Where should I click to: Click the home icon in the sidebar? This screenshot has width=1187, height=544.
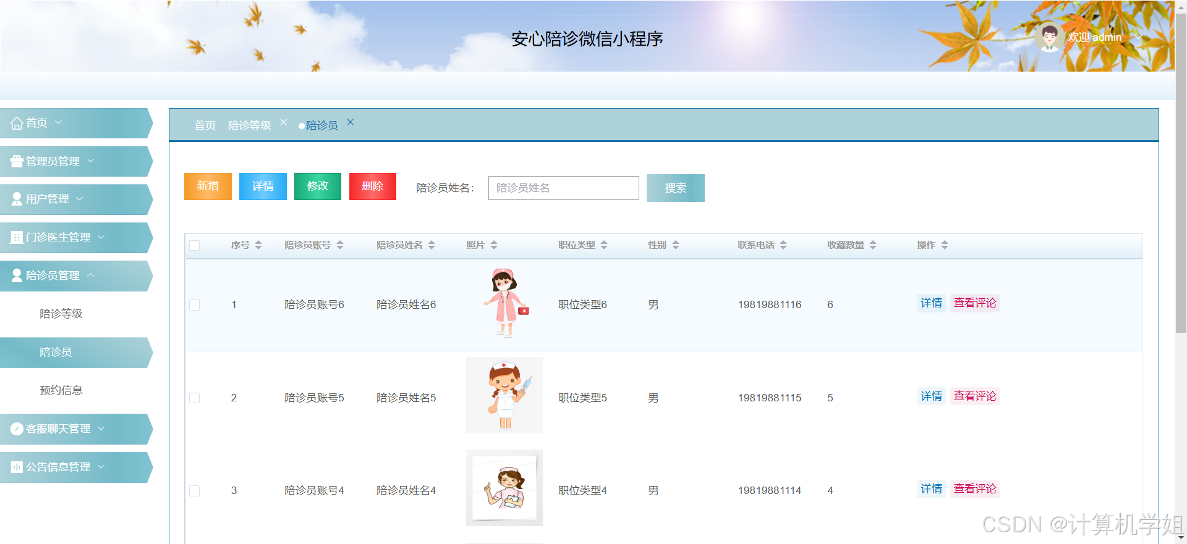(17, 123)
